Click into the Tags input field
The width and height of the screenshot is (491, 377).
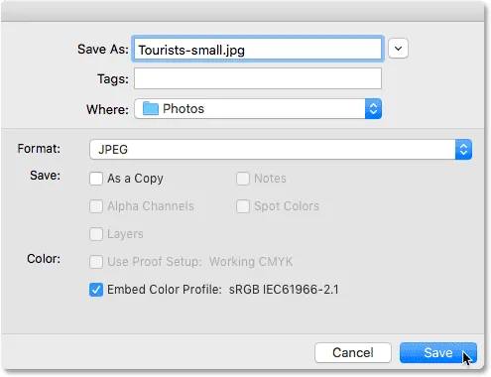(x=258, y=78)
